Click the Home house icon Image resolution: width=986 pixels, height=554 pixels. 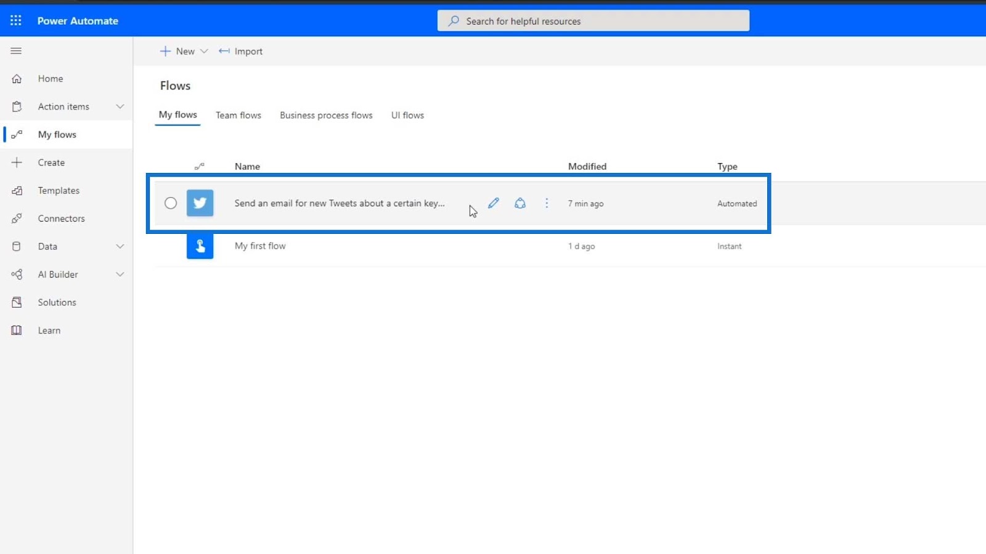(17, 79)
